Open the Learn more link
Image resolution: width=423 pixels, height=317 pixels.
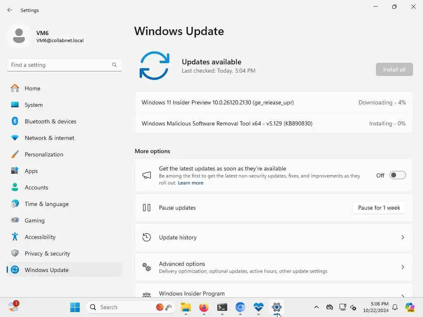click(191, 183)
